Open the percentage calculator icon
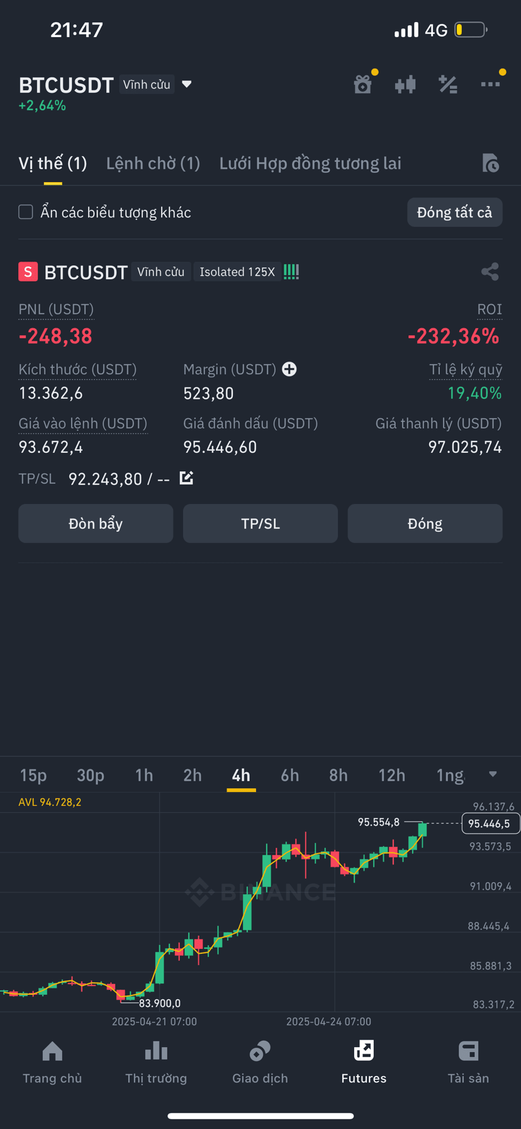 tap(447, 84)
